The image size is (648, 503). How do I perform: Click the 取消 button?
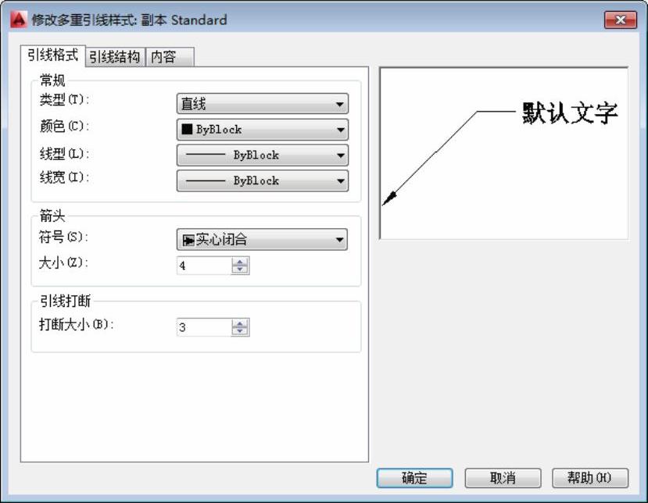(x=503, y=478)
